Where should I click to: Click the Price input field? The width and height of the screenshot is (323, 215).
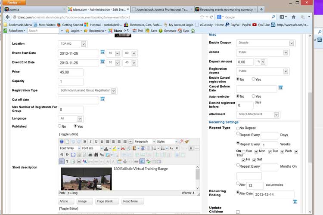70,72
